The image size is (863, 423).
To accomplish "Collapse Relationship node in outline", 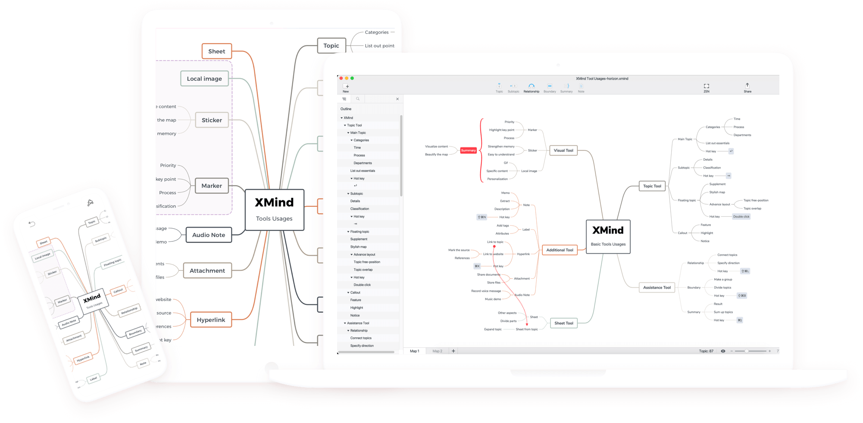I will pos(348,331).
